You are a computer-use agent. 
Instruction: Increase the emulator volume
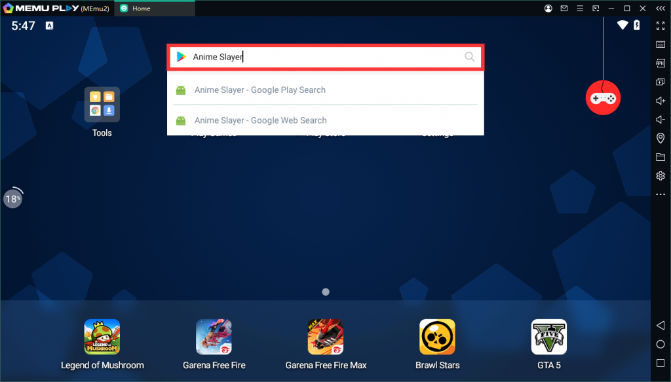[x=661, y=101]
